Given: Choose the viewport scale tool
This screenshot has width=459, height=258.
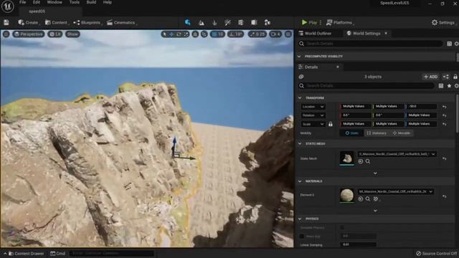Looking at the screenshot, I should (186, 34).
